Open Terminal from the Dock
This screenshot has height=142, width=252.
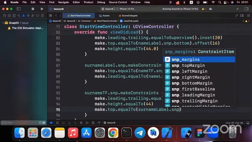point(126,133)
